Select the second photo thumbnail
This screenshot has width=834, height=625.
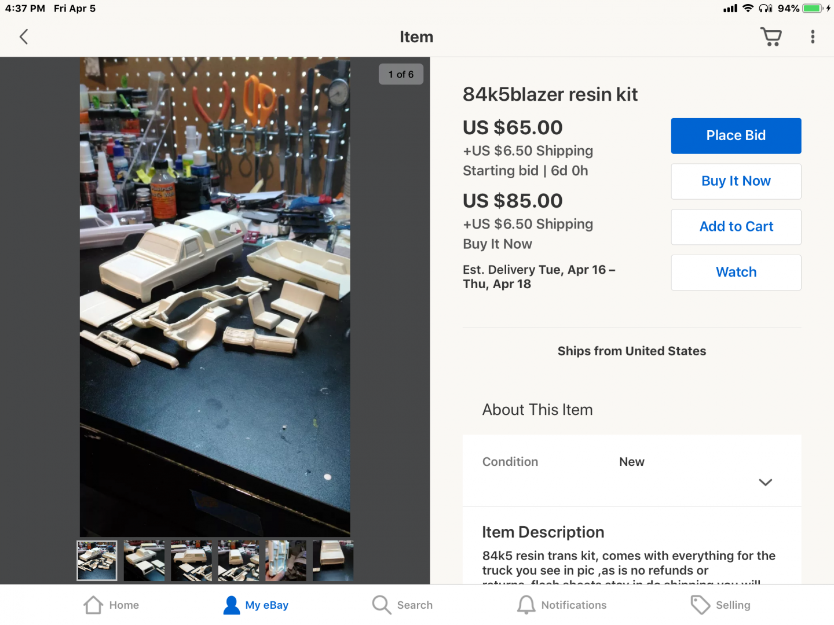coord(144,561)
